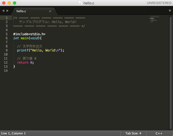Go to previous tab with left arrow

point(3,11)
